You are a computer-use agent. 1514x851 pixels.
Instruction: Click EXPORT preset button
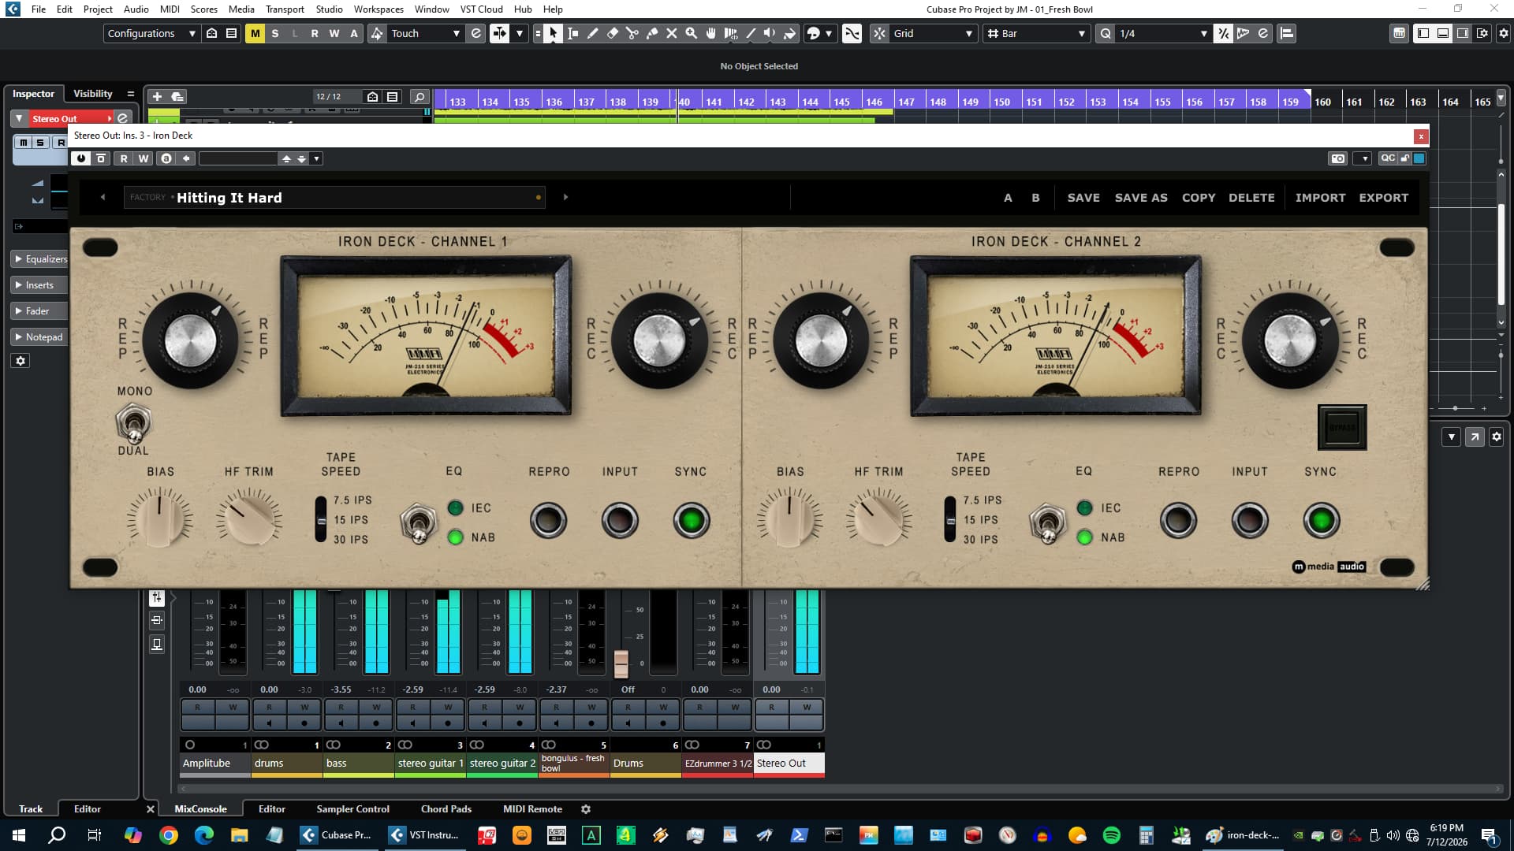(x=1383, y=198)
